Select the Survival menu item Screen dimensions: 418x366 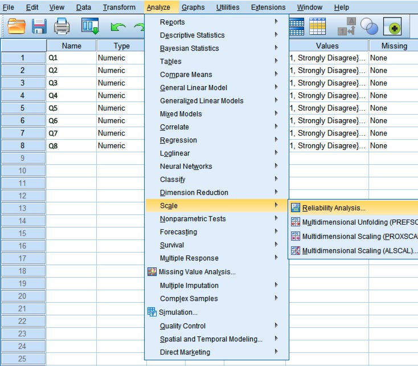(x=217, y=245)
